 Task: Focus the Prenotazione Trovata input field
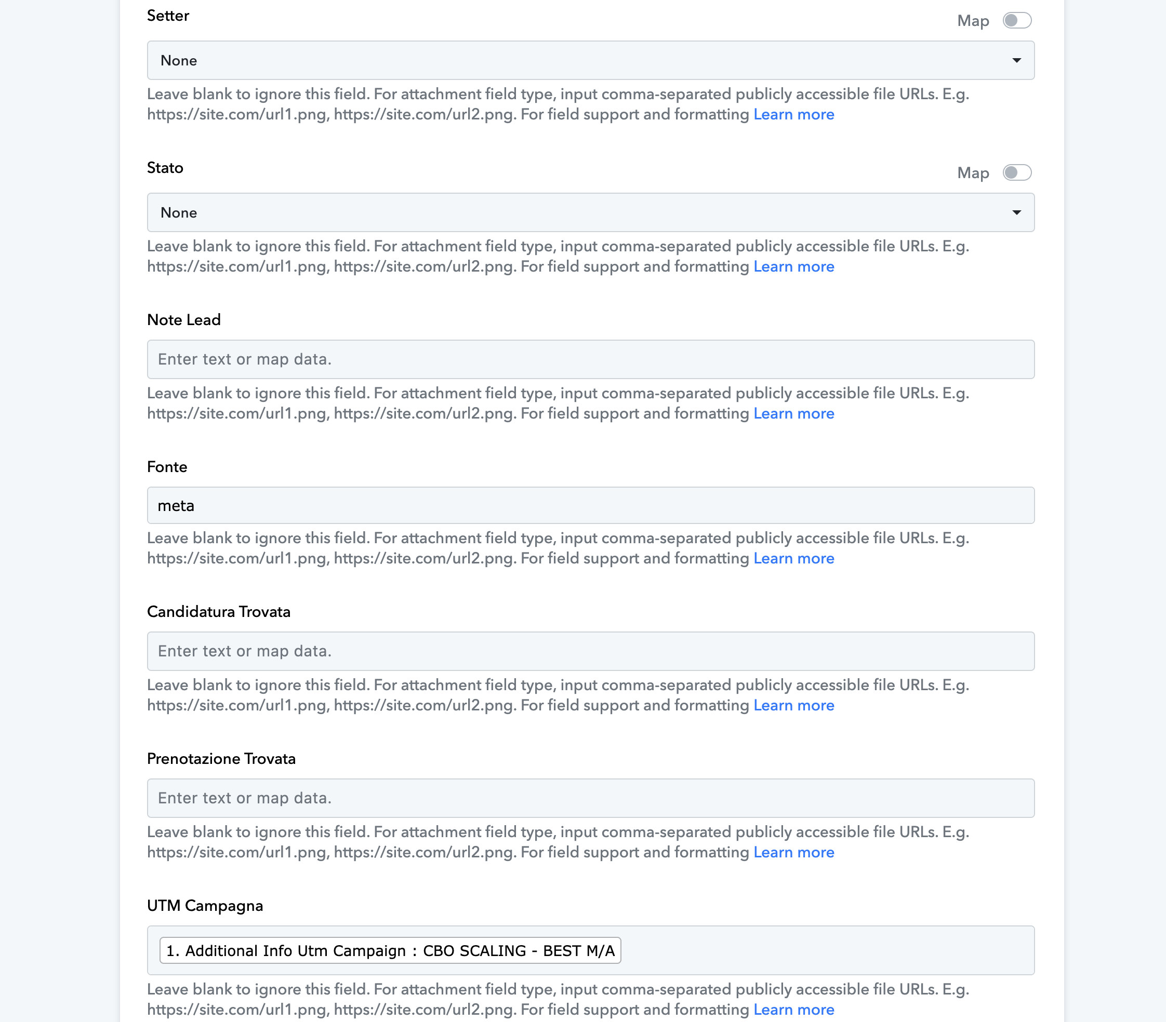pos(590,799)
